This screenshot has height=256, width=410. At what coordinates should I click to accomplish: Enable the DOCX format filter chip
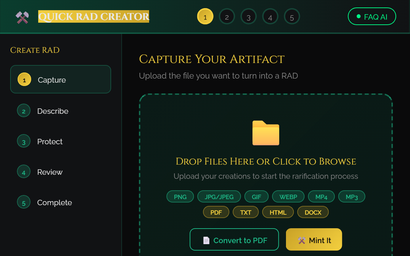coord(313,212)
